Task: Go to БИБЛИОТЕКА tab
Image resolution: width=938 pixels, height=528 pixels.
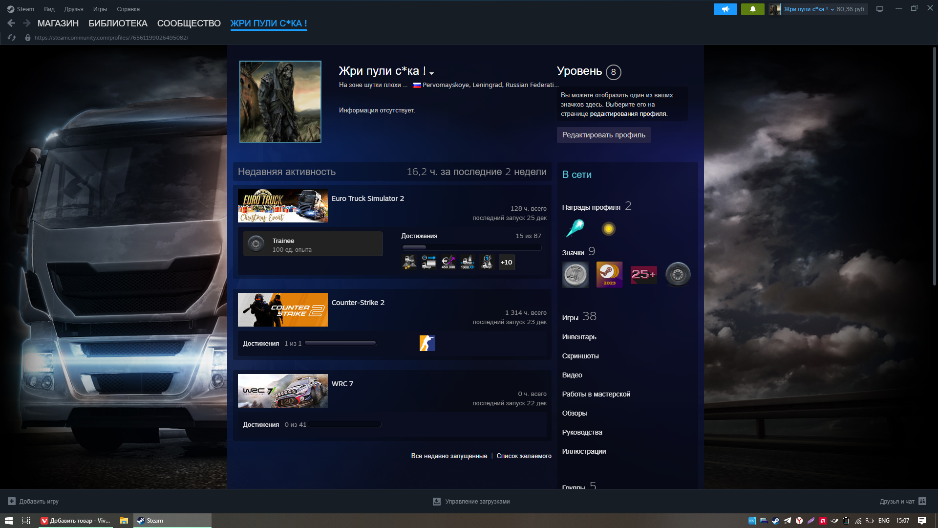Action: click(x=118, y=23)
